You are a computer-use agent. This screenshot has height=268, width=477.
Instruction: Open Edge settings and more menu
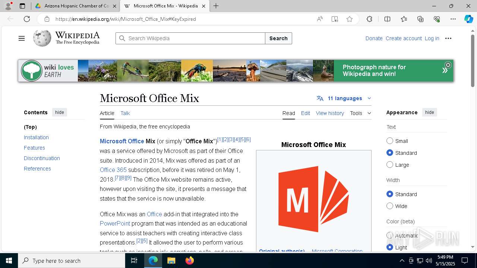[453, 19]
